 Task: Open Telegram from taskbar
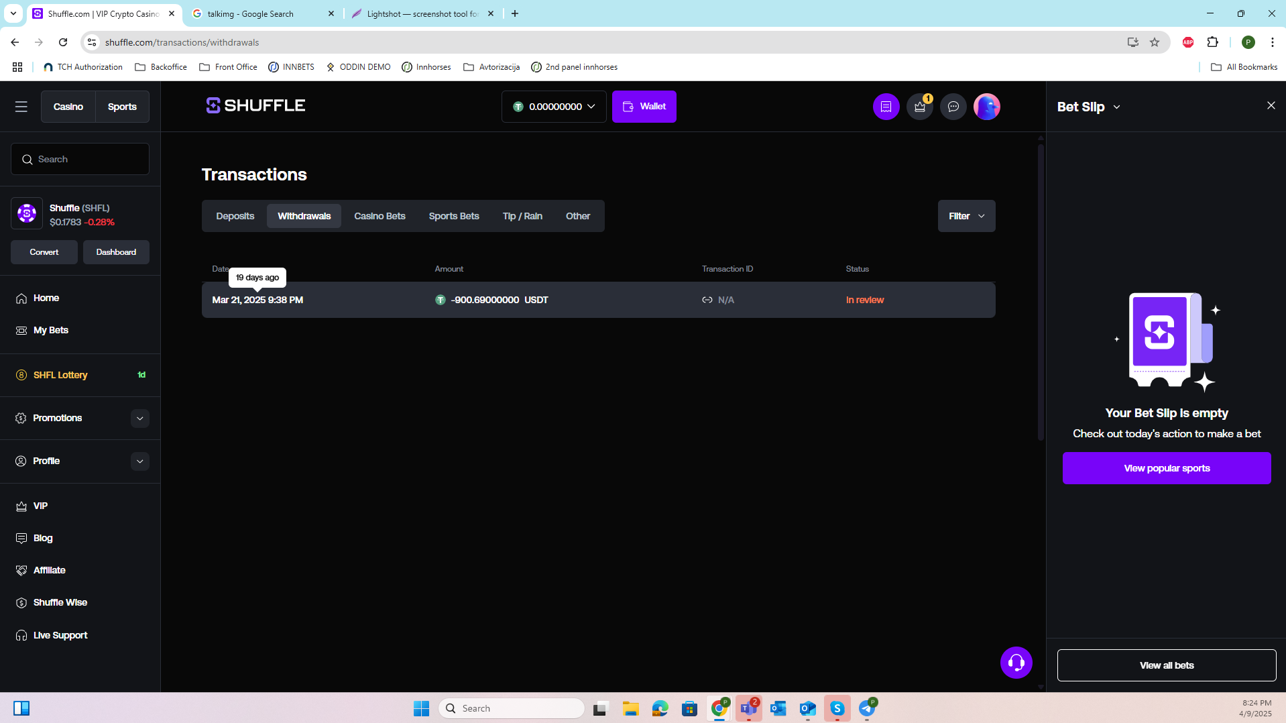pyautogui.click(x=867, y=708)
